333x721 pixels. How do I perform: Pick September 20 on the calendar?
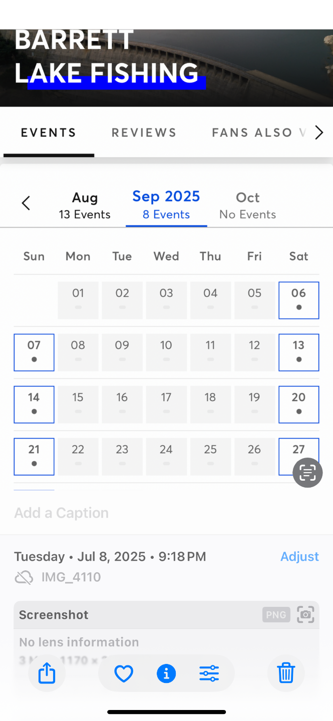298,405
